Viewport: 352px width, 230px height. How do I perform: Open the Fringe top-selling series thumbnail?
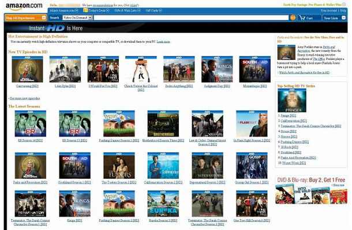coord(292,101)
